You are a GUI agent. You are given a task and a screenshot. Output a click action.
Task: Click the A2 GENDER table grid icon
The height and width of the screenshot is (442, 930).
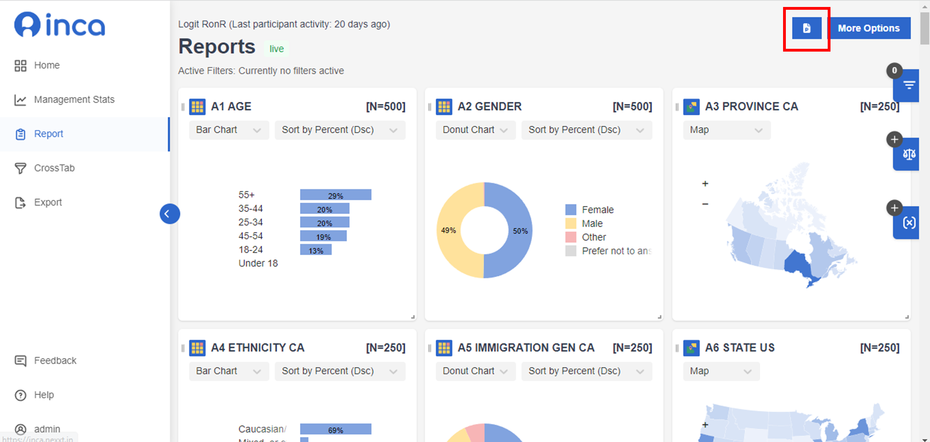pyautogui.click(x=444, y=107)
